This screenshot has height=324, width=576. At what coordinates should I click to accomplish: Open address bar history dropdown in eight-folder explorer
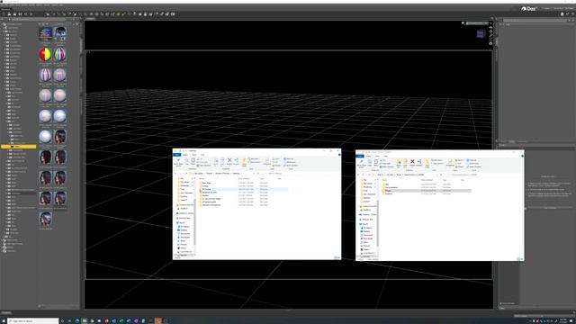click(254, 174)
